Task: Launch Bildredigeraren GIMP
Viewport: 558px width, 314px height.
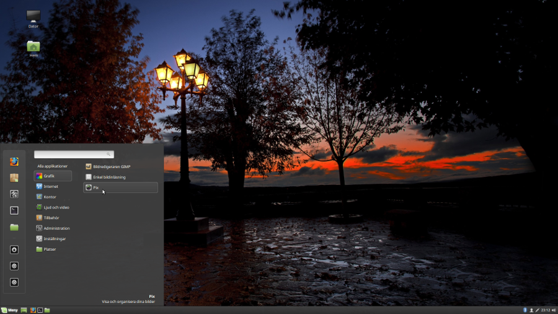Action: tap(112, 166)
